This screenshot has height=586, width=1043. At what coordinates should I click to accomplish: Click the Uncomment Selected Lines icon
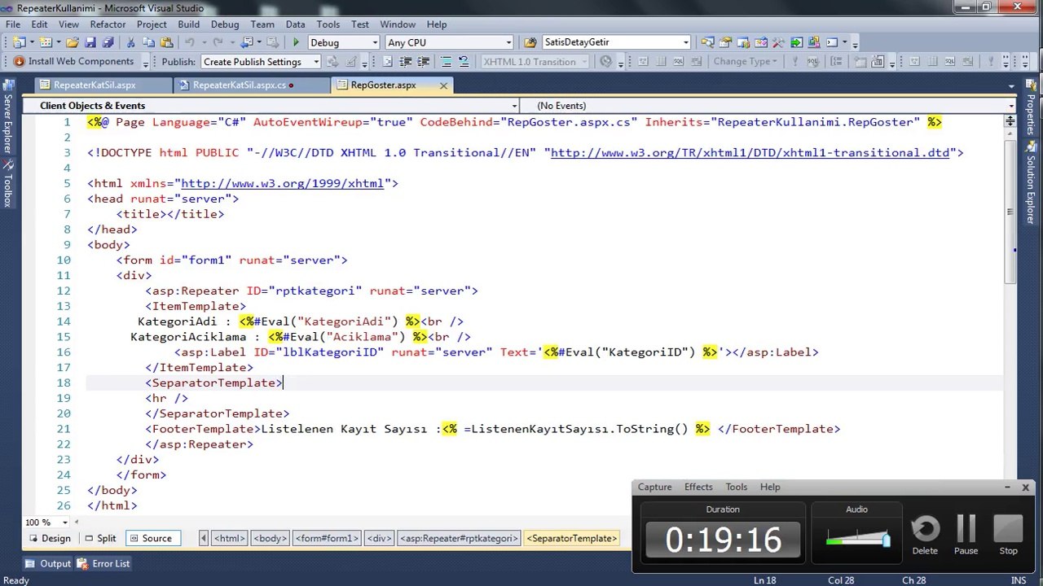click(x=463, y=62)
